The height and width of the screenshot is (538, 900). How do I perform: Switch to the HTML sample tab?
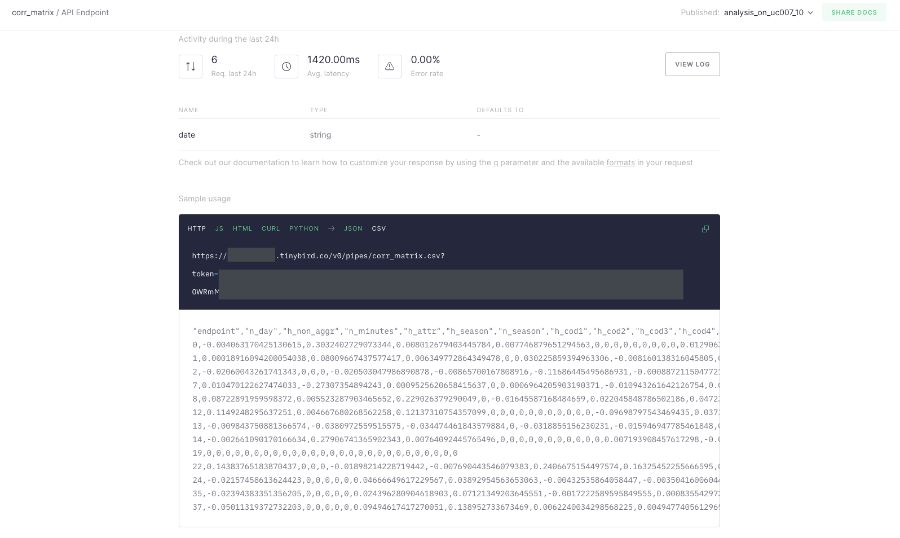242,228
